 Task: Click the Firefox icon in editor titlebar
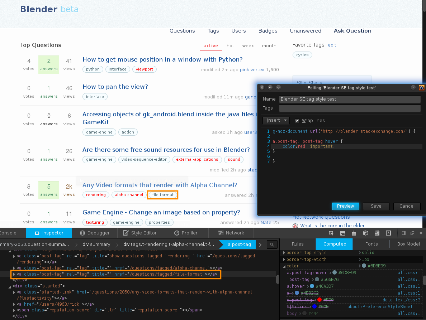(x=421, y=87)
